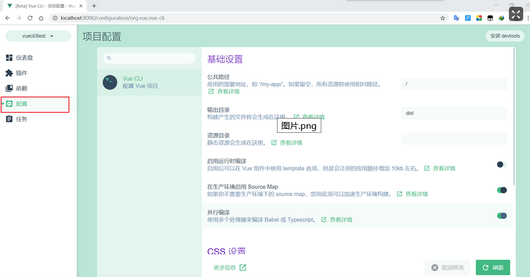Open 查看详情 link for 并行编译
The height and width of the screenshot is (277, 530).
coord(337,220)
